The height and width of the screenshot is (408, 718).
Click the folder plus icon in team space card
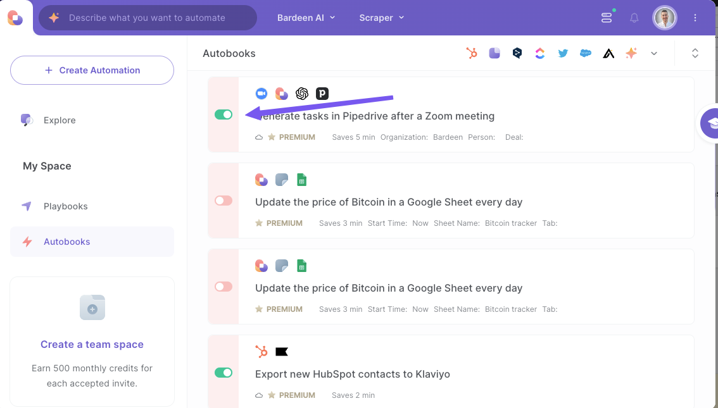click(92, 307)
